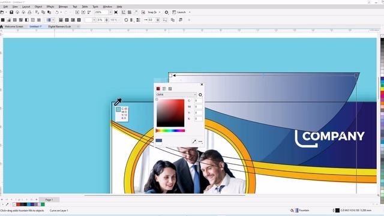Click the black outline swatch in status bar
This screenshot has height=216, width=384.
coord(337,211)
